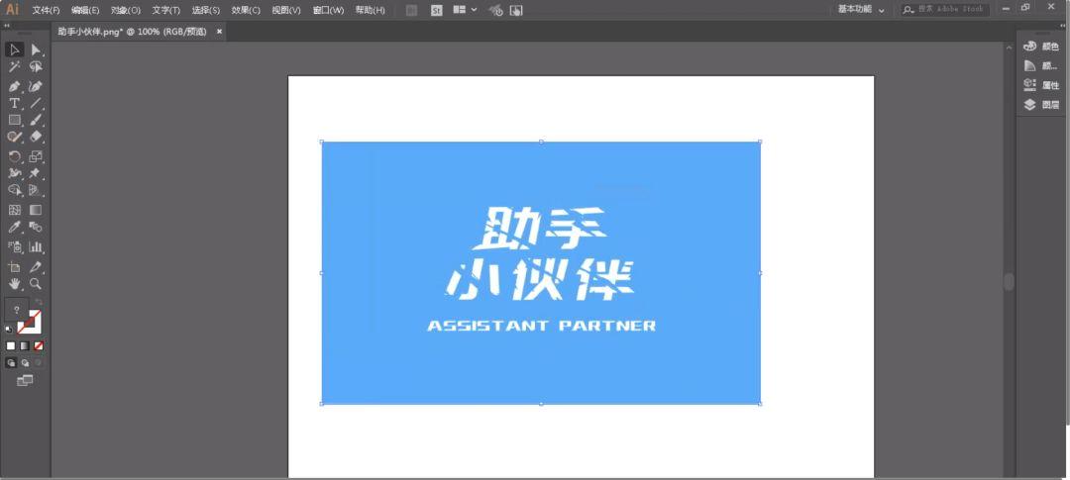Close the 助手小伙伴.png document tab
Screen dimensions: 1070x480
point(219,32)
